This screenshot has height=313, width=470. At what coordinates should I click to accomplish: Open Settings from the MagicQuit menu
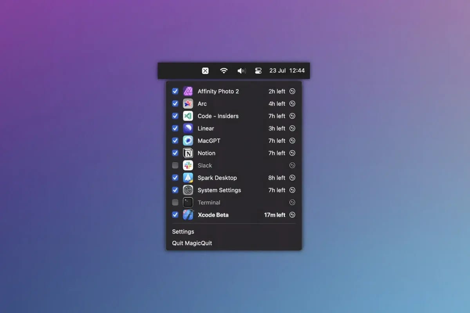183,232
